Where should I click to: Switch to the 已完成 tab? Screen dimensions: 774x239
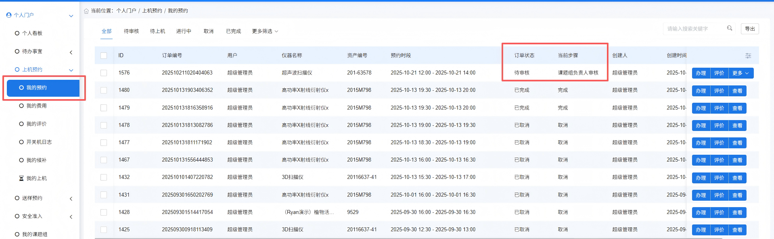coord(233,31)
